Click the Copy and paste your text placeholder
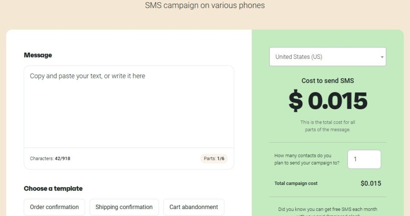Viewport: 410px width, 216px height. click(x=88, y=76)
